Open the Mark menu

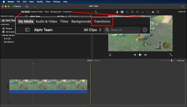coord(31,2)
